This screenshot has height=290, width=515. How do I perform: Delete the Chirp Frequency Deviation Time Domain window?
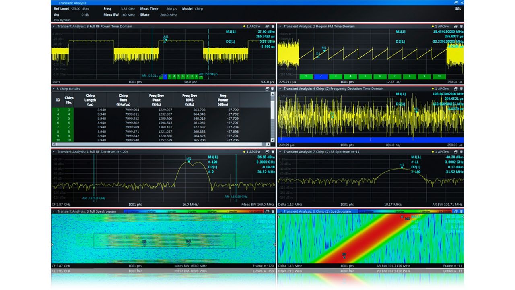(x=461, y=89)
